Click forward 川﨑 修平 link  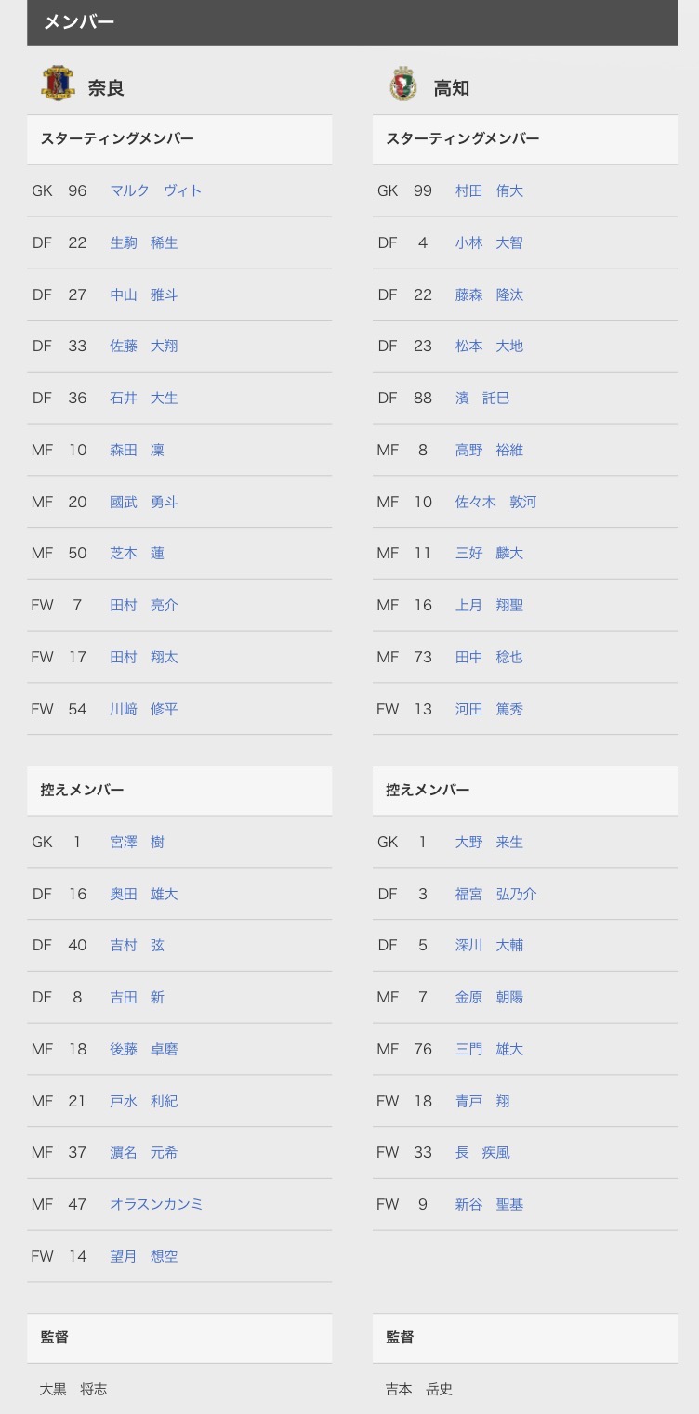[143, 709]
